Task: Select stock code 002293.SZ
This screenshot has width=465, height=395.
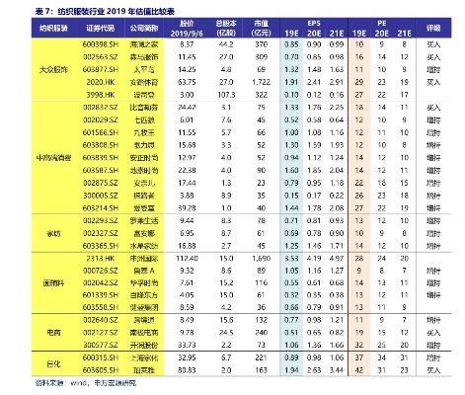Action: click(101, 220)
